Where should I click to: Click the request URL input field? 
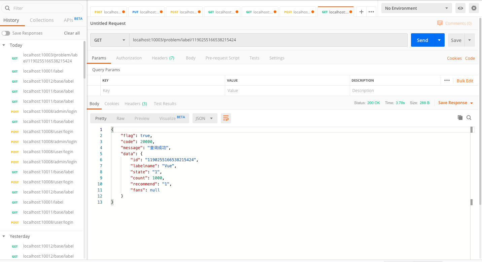point(269,40)
